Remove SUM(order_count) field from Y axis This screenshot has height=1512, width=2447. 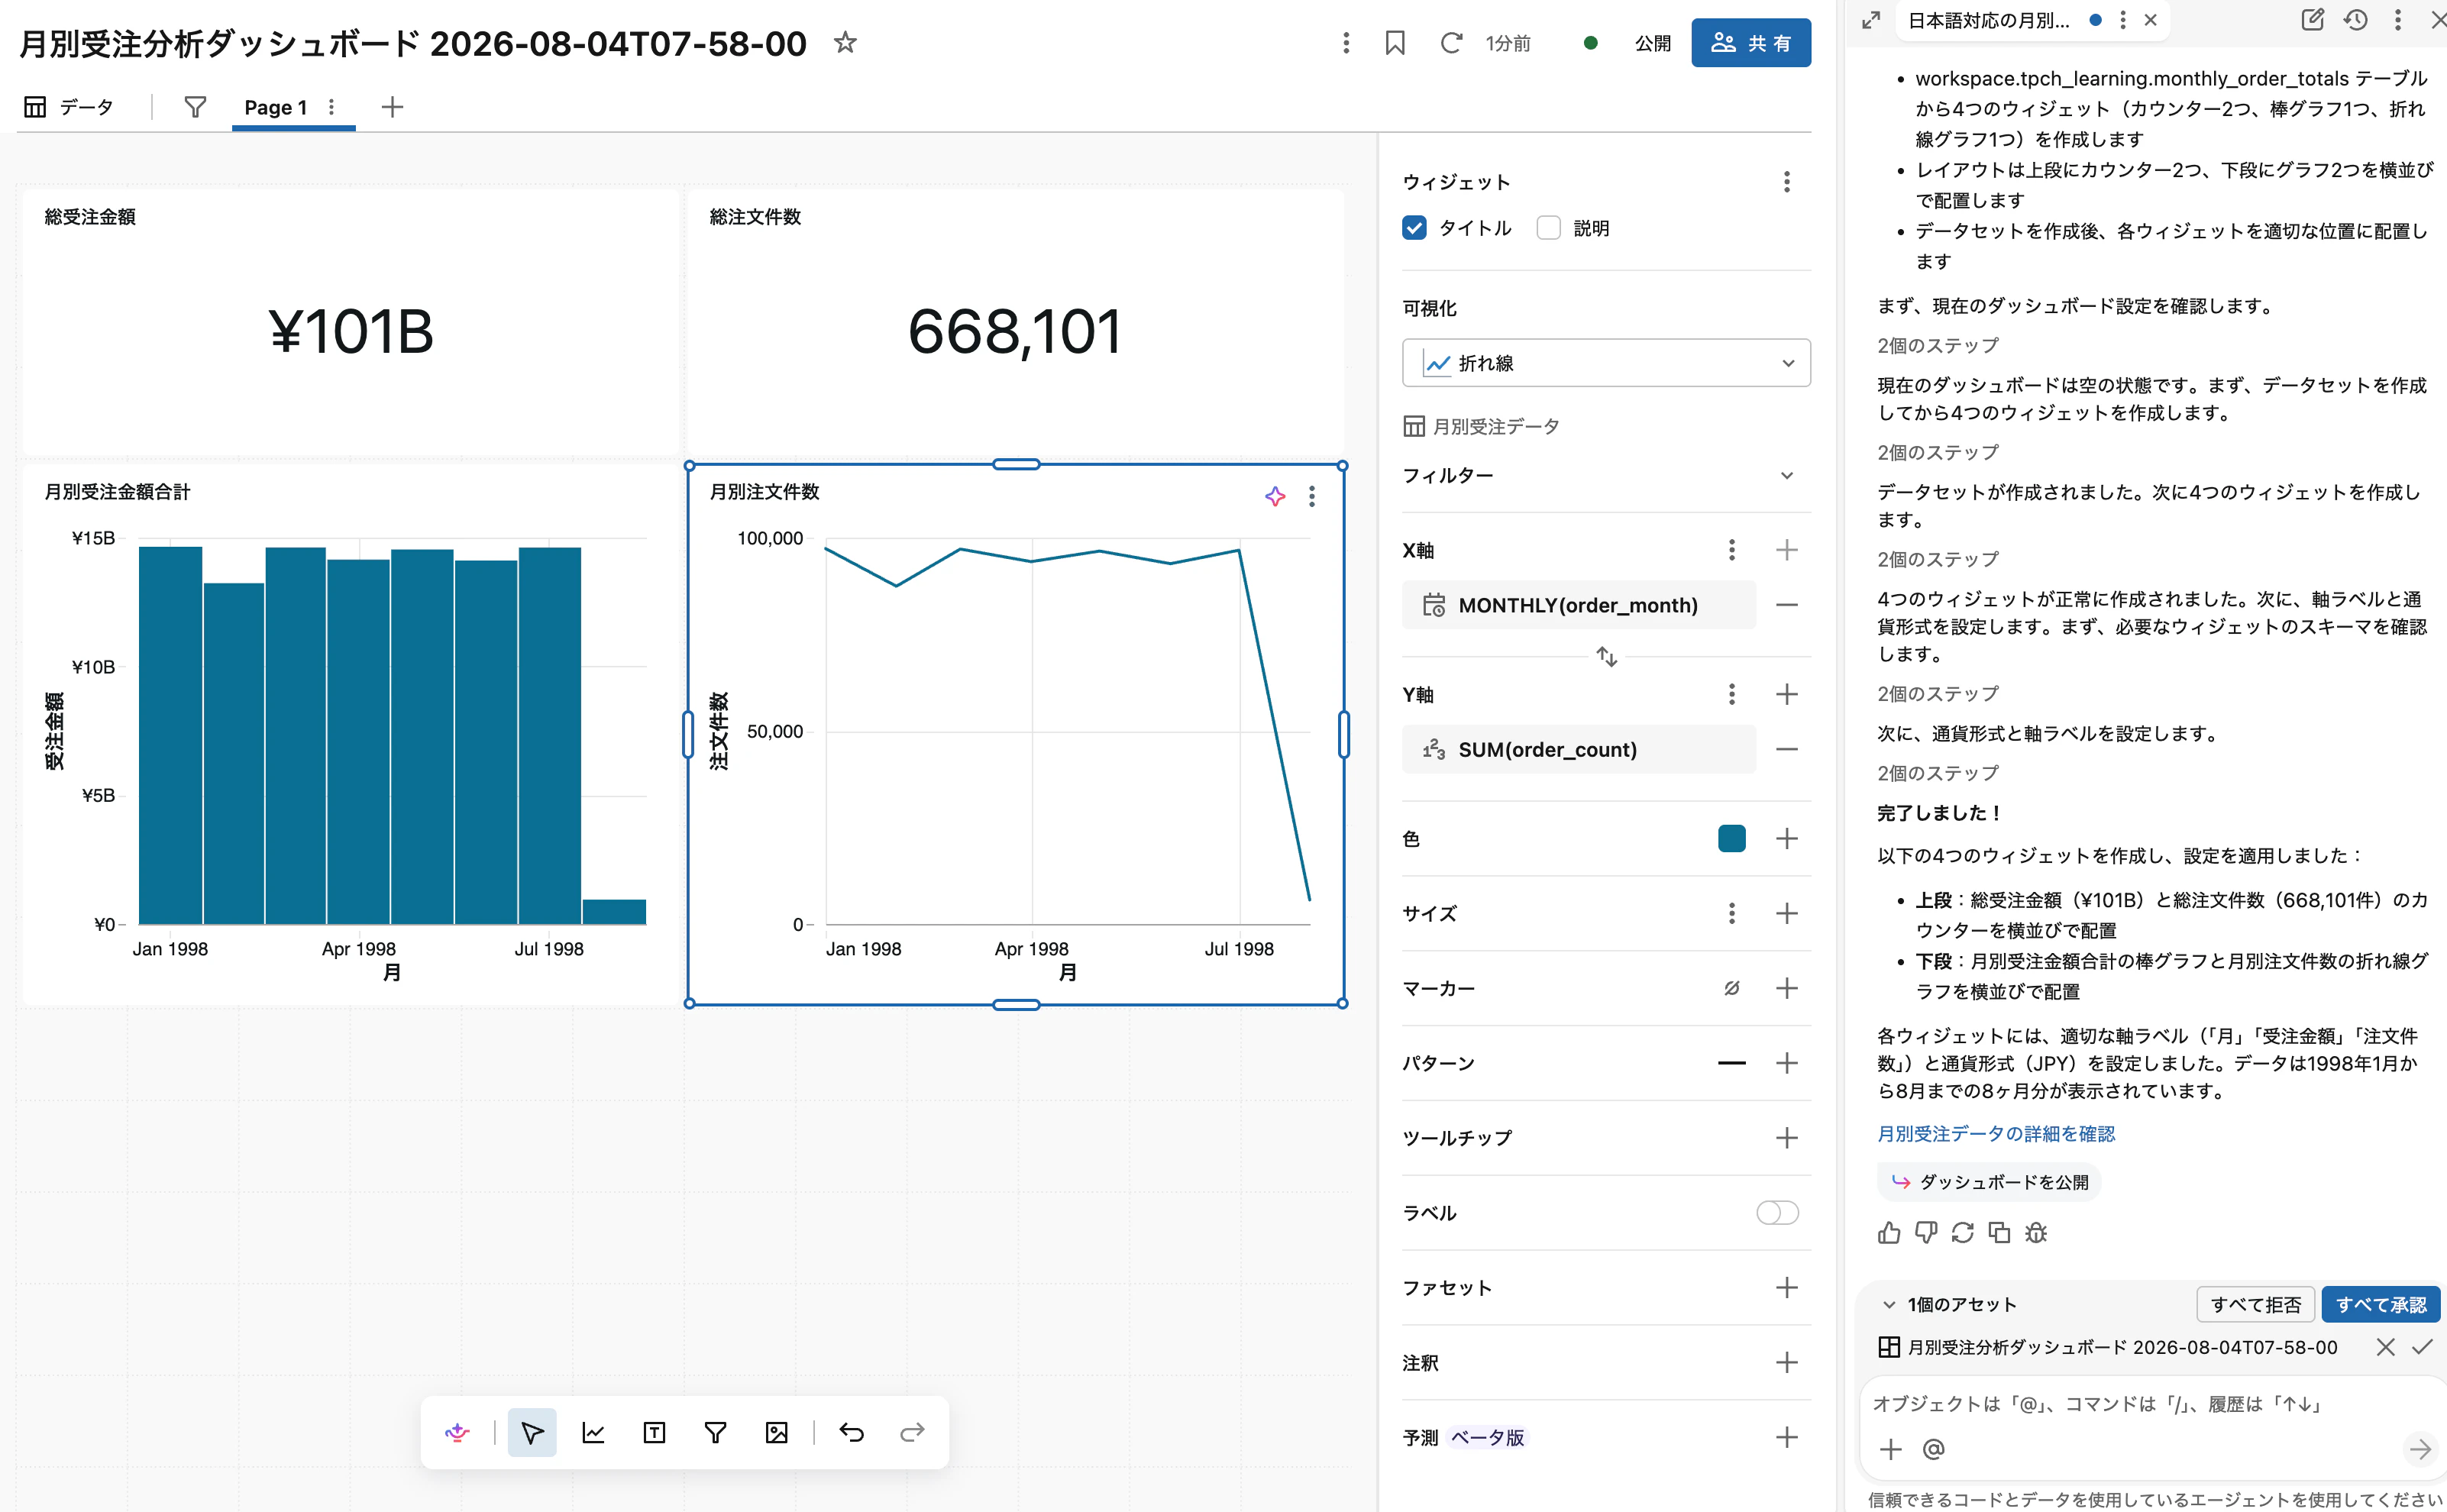(x=1787, y=749)
